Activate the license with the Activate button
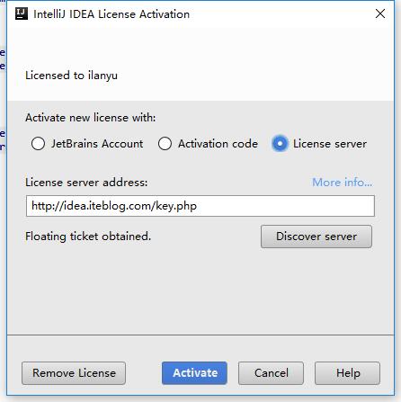The width and height of the screenshot is (401, 402). [194, 373]
